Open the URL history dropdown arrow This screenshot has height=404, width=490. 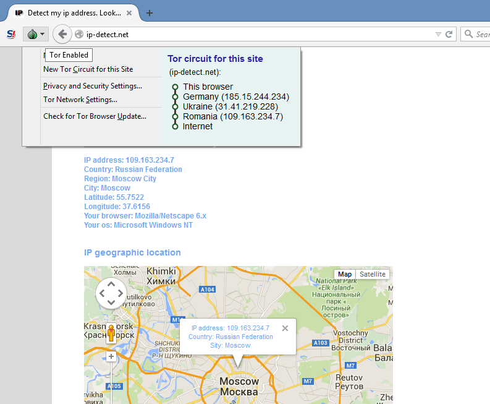(x=438, y=34)
